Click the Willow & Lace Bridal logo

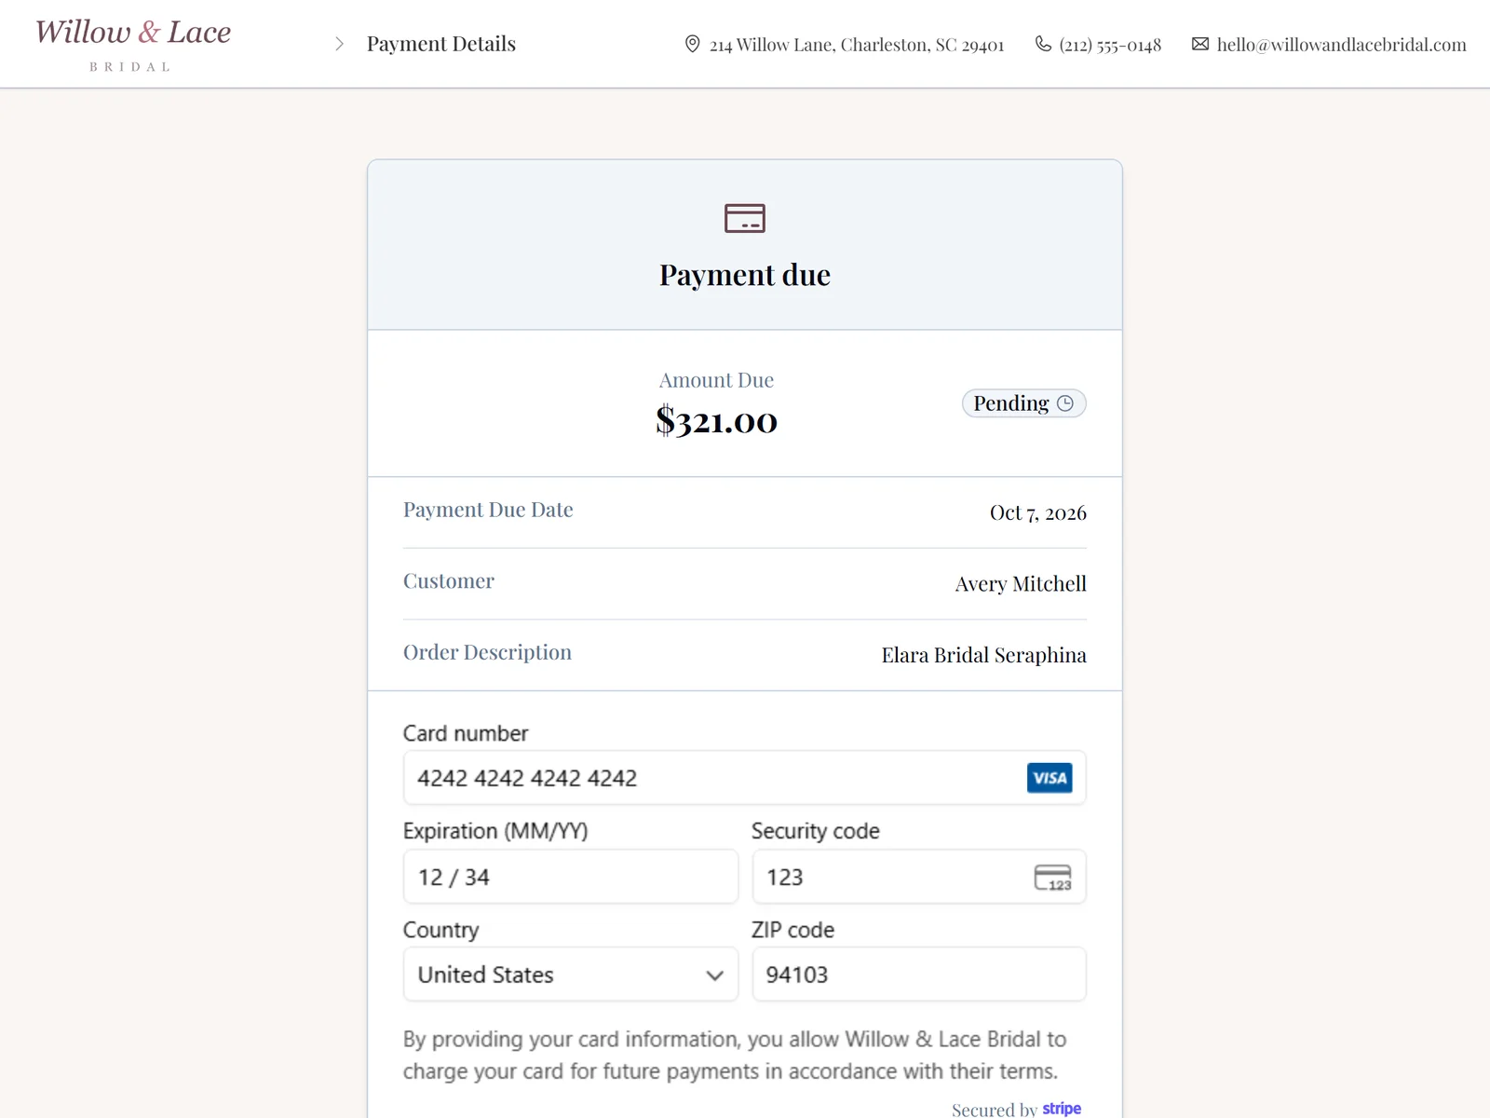[132, 44]
